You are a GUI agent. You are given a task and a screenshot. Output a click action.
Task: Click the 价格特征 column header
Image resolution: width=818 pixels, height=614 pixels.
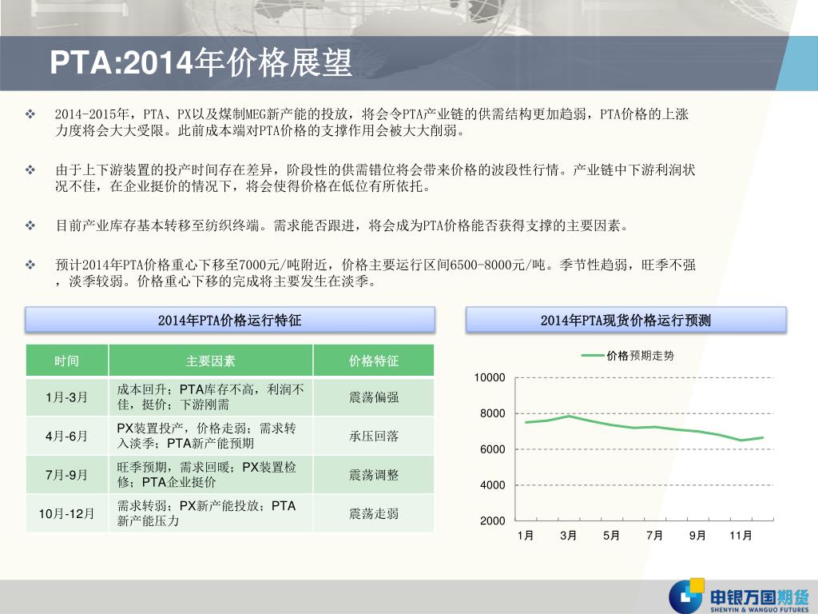[x=374, y=361]
